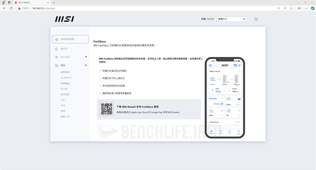Click the not secure warning icon
Screen dimensions: 316x170
19,8
